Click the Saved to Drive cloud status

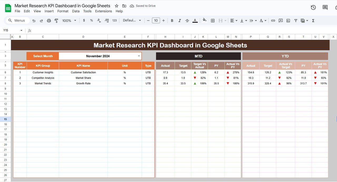tap(143, 6)
